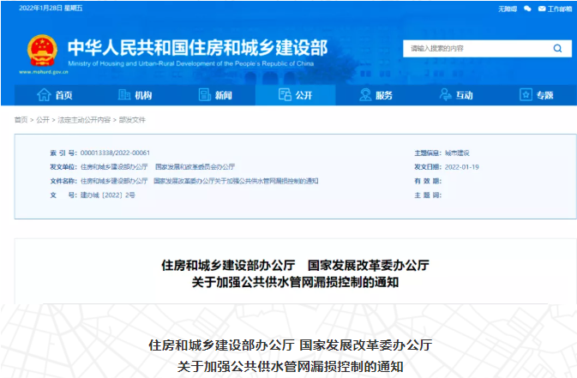
Task: Click the national emblem logo
Action: coord(38,48)
